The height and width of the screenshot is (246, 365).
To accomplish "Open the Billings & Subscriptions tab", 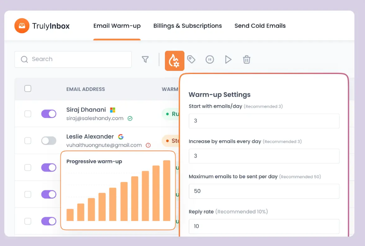I will point(187,26).
